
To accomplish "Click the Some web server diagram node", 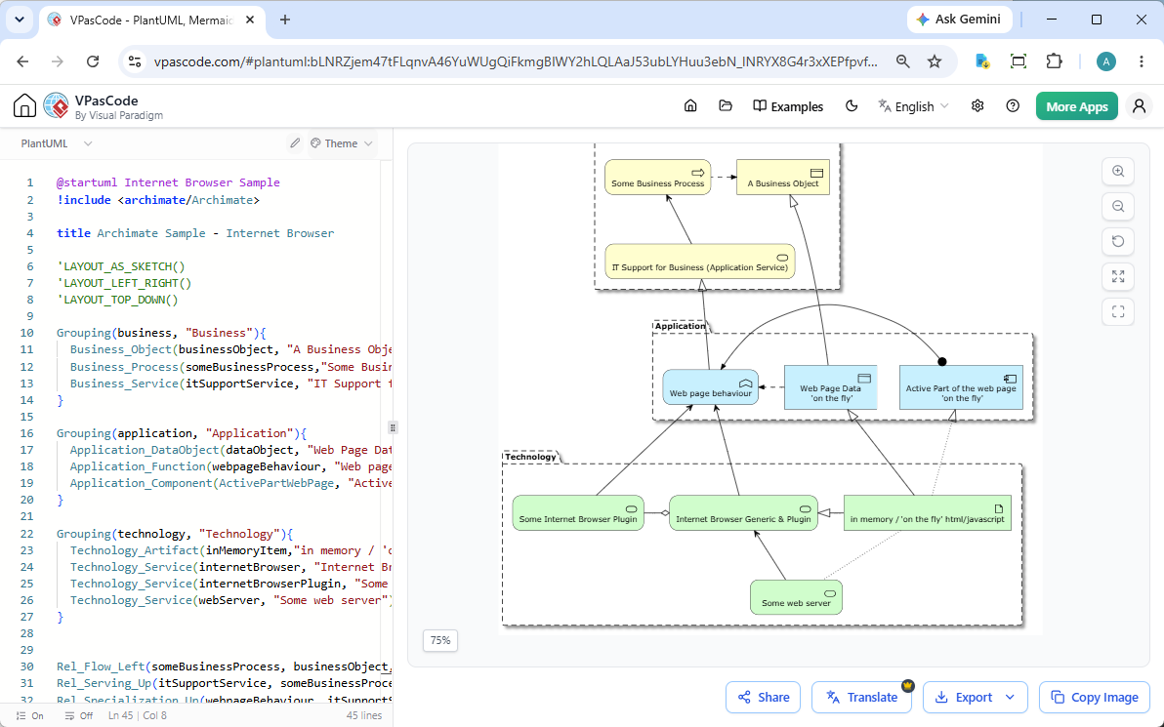I will (796, 597).
